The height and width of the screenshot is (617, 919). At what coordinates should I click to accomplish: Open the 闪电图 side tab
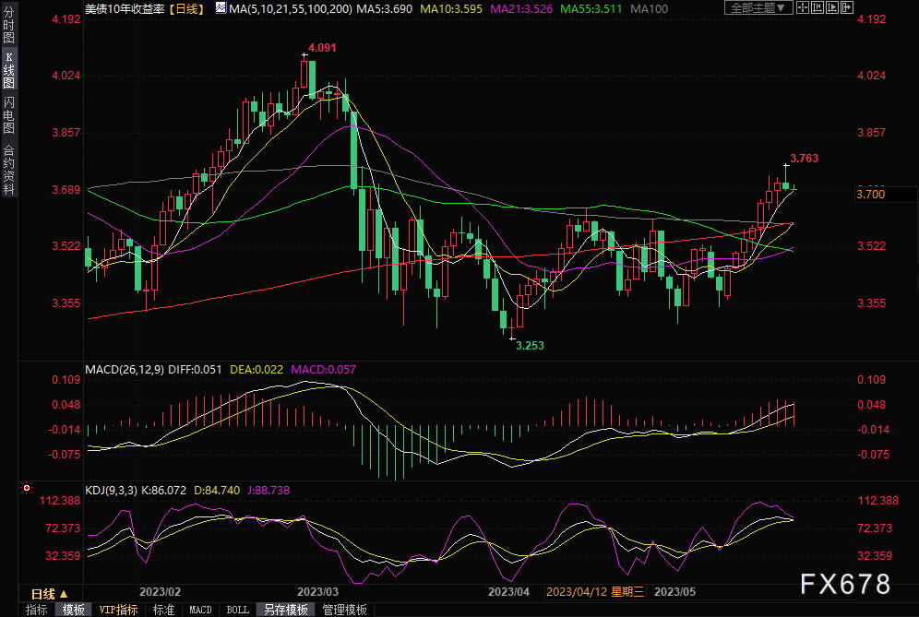pos(8,114)
